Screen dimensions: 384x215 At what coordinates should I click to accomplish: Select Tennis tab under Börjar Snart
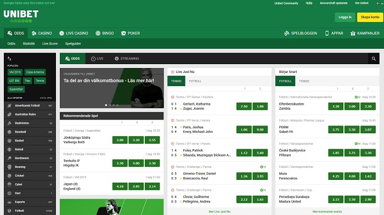pyautogui.click(x=304, y=81)
